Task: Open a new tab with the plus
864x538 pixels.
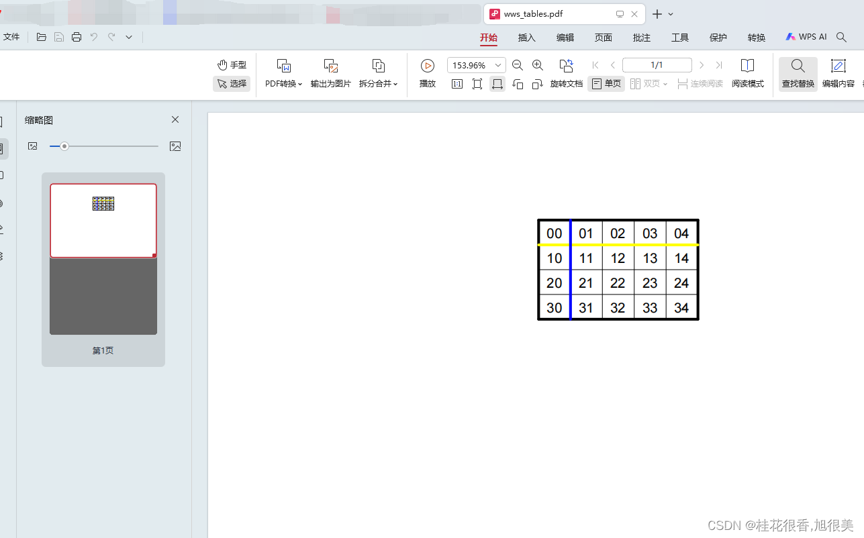Action: 657,14
